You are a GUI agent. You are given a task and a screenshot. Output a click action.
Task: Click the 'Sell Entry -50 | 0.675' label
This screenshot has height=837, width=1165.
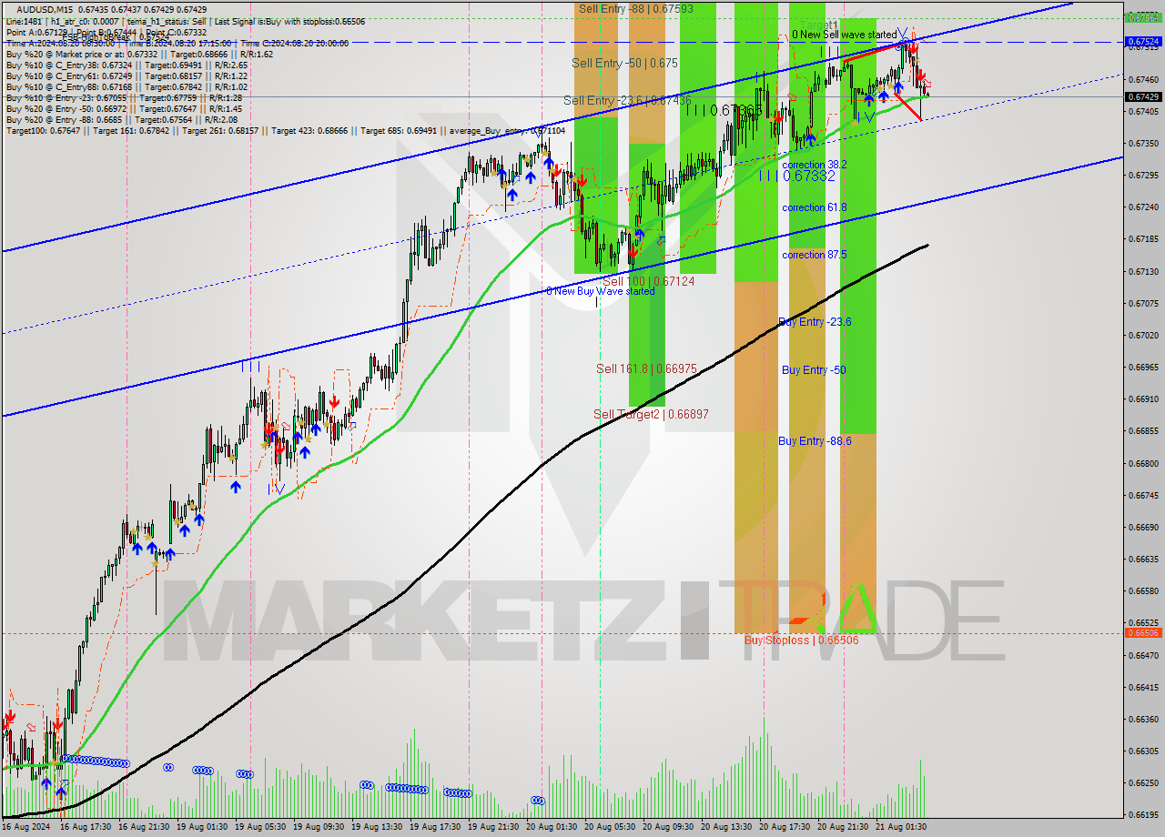624,63
